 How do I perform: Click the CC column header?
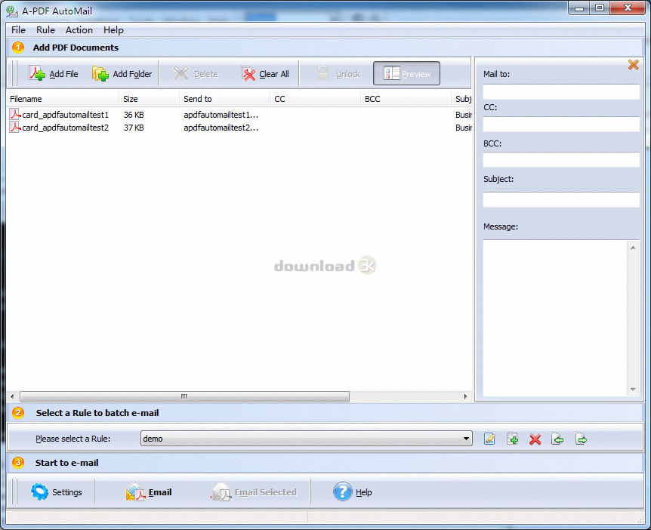pos(315,99)
